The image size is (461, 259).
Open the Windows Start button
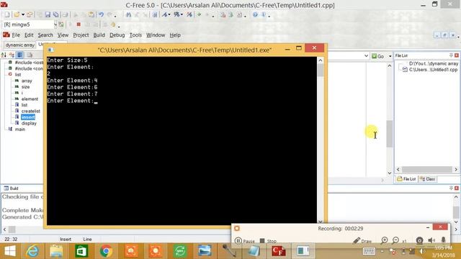(9, 251)
